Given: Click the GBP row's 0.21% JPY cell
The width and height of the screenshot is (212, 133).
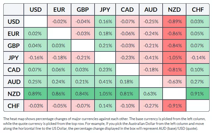Looking at the screenshot, I should (x=105, y=45).
